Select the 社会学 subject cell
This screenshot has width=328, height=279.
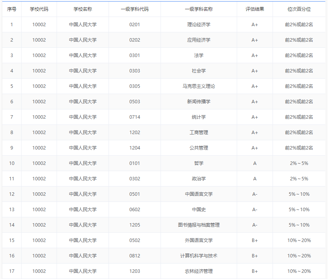(x=199, y=71)
